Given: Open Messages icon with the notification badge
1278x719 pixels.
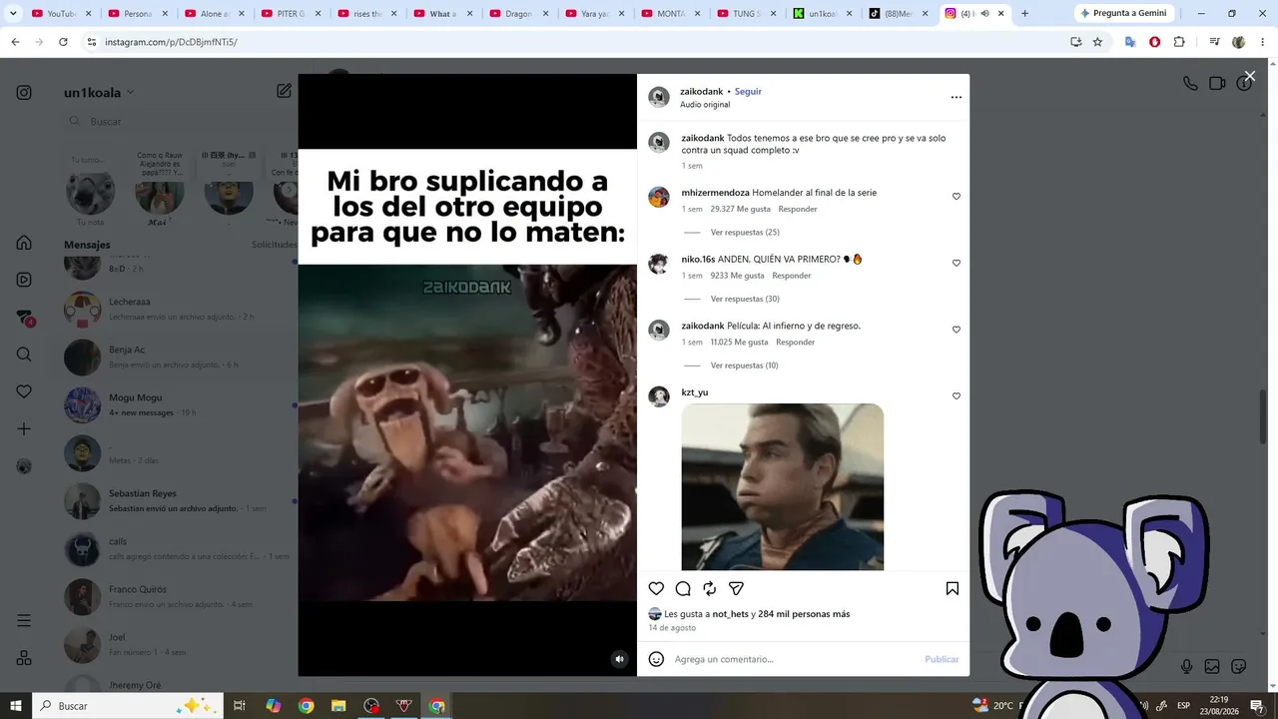Looking at the screenshot, I should (x=25, y=318).
